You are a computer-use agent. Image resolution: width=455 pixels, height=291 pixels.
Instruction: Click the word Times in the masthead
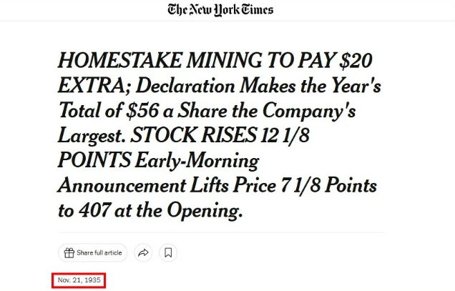coord(257,9)
